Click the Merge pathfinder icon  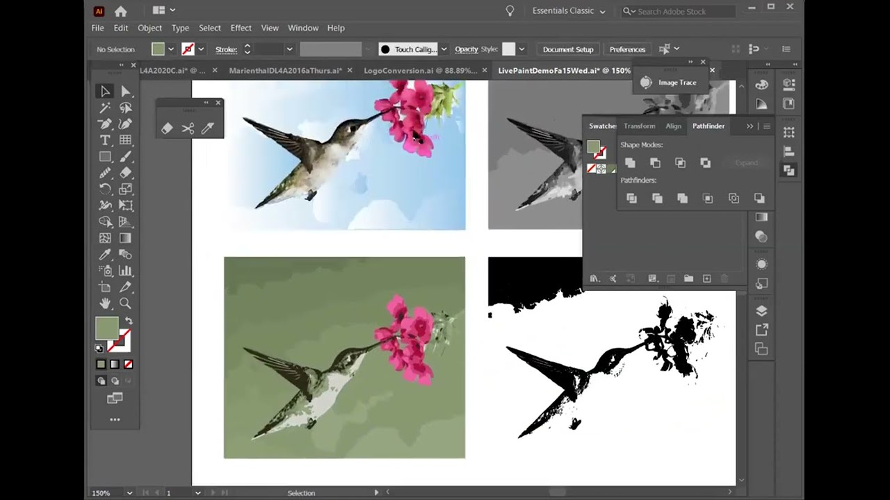(682, 199)
